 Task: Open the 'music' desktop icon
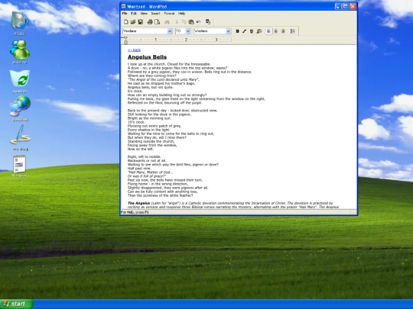click(19, 23)
